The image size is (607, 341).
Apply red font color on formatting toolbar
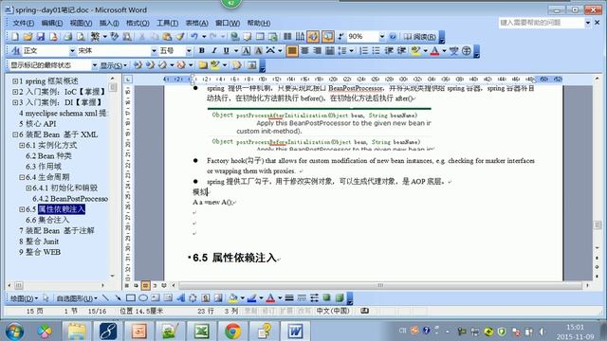pyautogui.click(x=434, y=50)
